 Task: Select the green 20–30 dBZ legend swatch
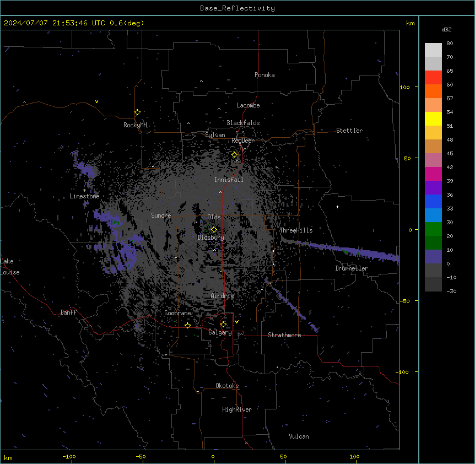pyautogui.click(x=433, y=229)
